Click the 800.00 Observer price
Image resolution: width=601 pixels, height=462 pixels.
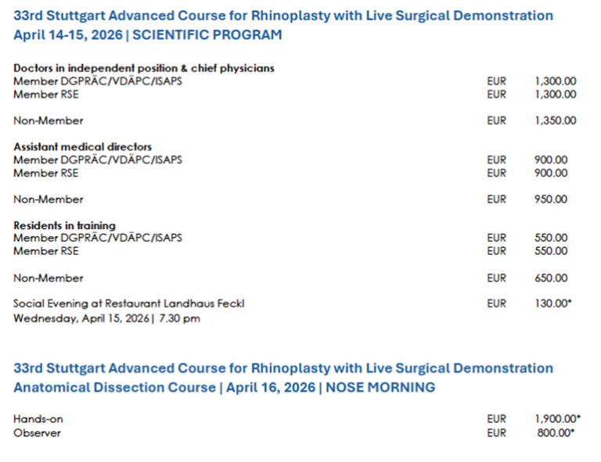point(552,432)
